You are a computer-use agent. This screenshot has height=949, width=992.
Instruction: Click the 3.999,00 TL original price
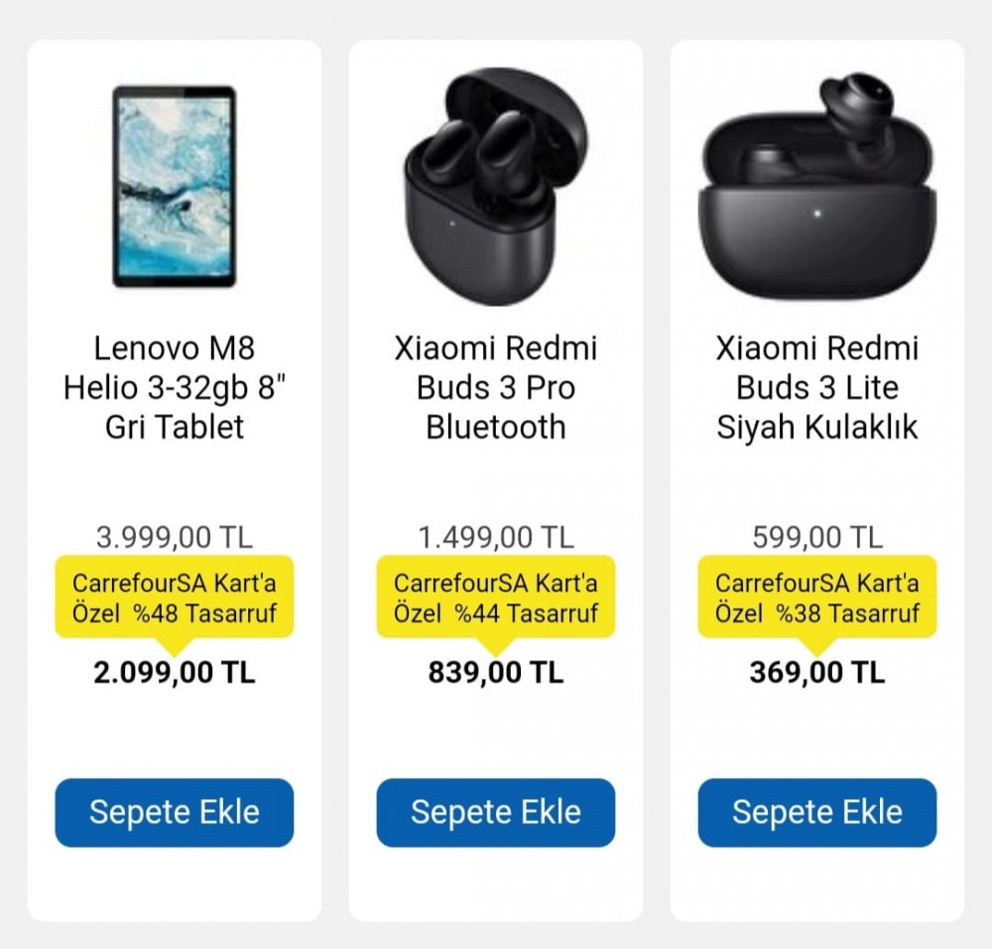pyautogui.click(x=175, y=537)
